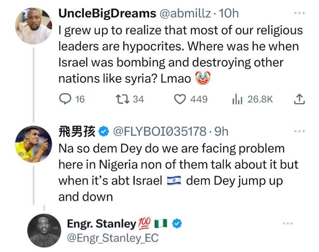Open Engr. Stanley profile avatar
The height and width of the screenshot is (252, 319).
[x=44, y=231]
